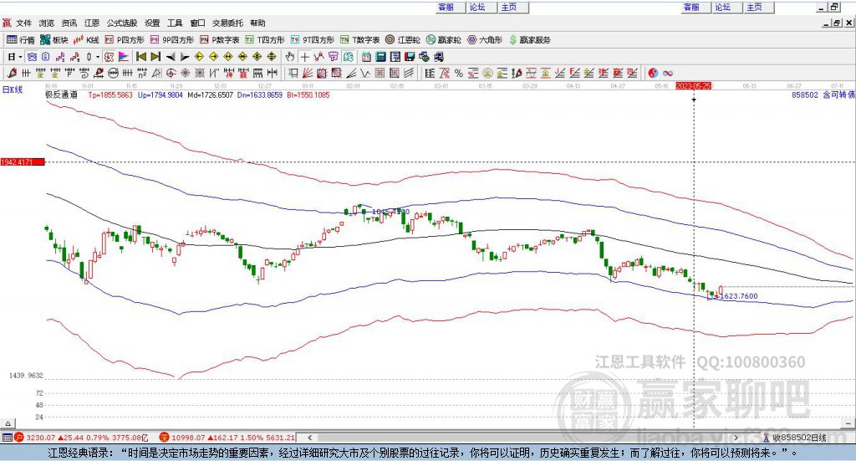856x461 pixels.
Task: Open the calculator icon in toolbar
Action: (x=380, y=57)
